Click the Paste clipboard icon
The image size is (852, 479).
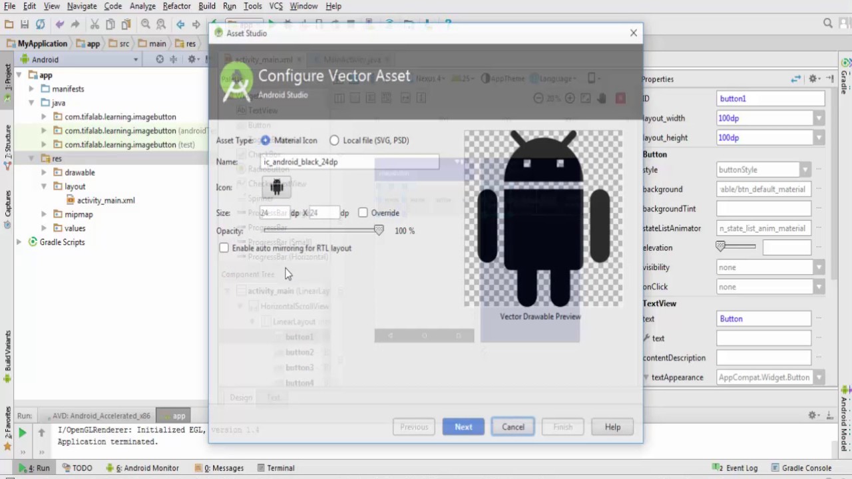(126, 24)
